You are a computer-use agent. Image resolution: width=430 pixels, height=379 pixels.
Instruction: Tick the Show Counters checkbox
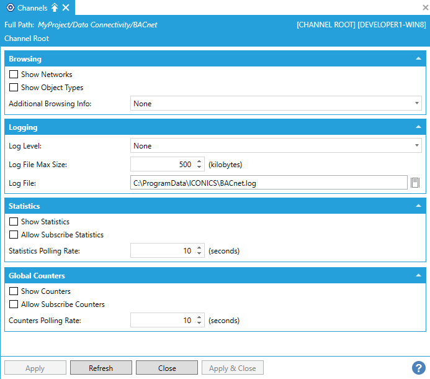(x=14, y=291)
